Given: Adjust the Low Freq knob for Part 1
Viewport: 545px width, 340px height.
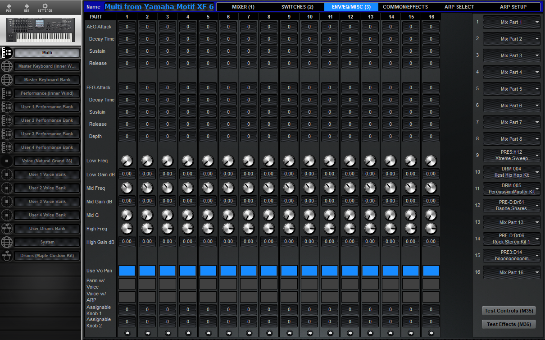Looking at the screenshot, I should coord(127,161).
